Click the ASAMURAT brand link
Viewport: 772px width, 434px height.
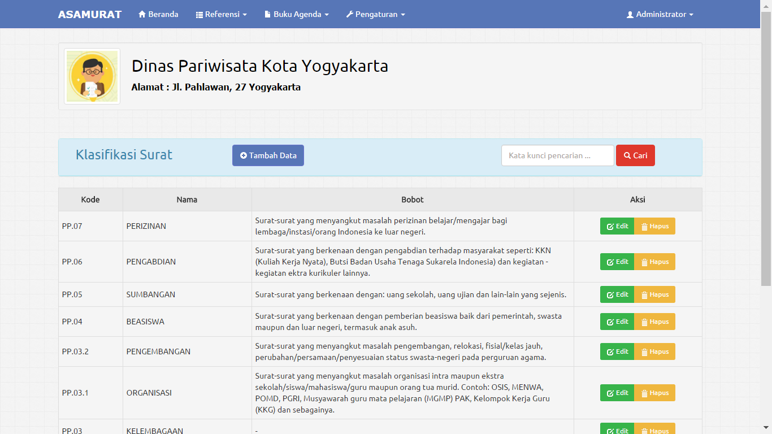(90, 15)
